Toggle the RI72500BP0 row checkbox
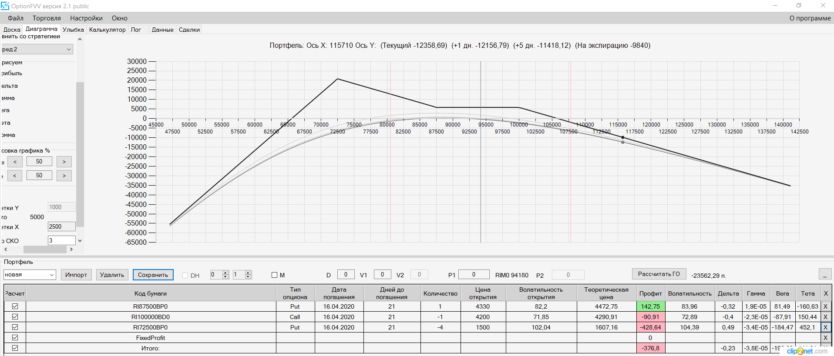The image size is (834, 356). (15, 327)
